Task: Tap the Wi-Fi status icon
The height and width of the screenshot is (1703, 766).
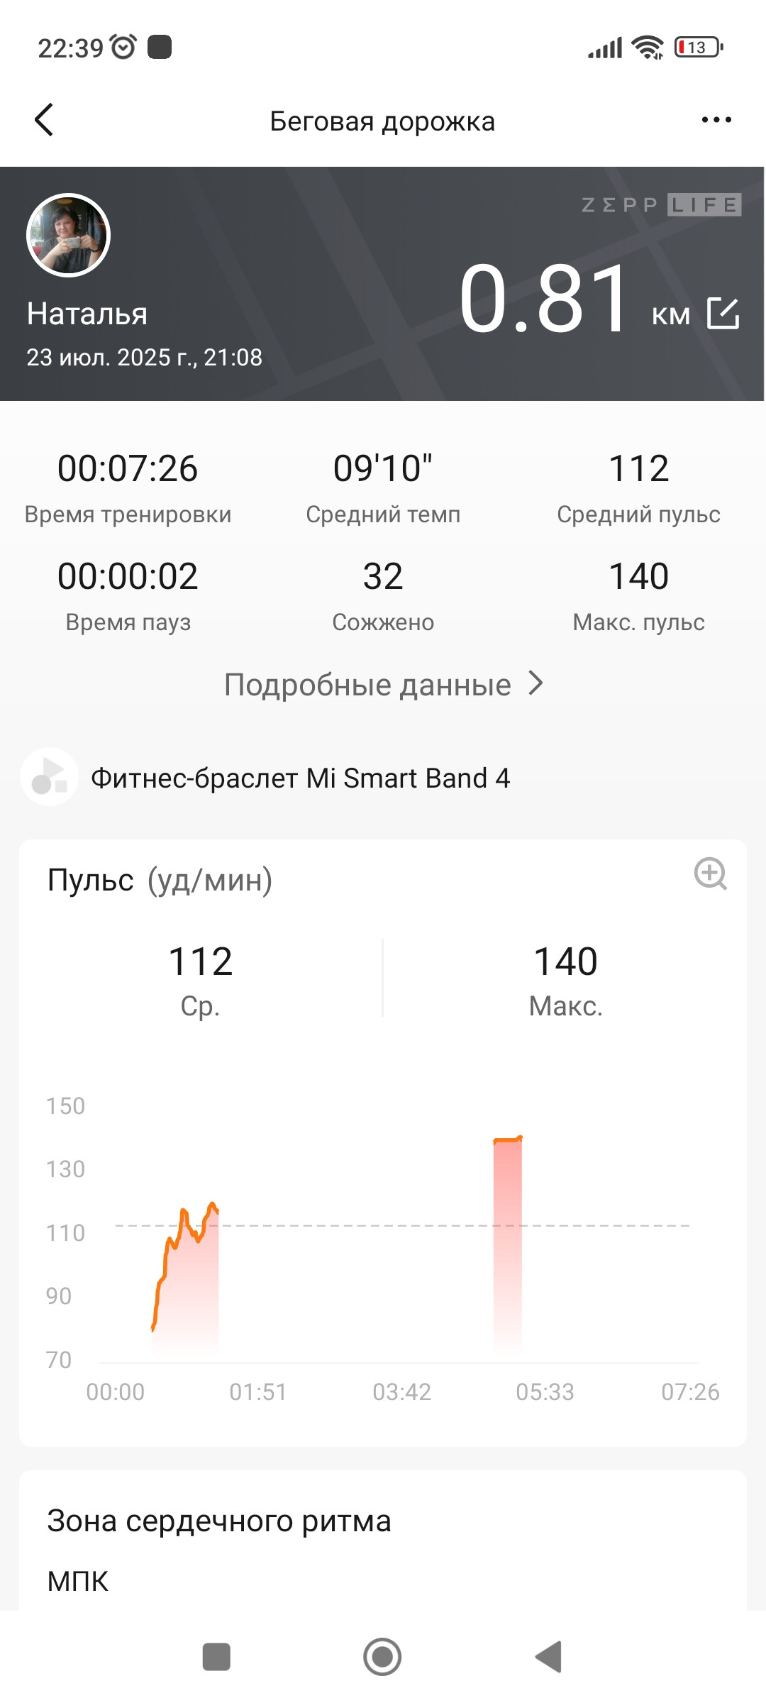Action: click(648, 48)
